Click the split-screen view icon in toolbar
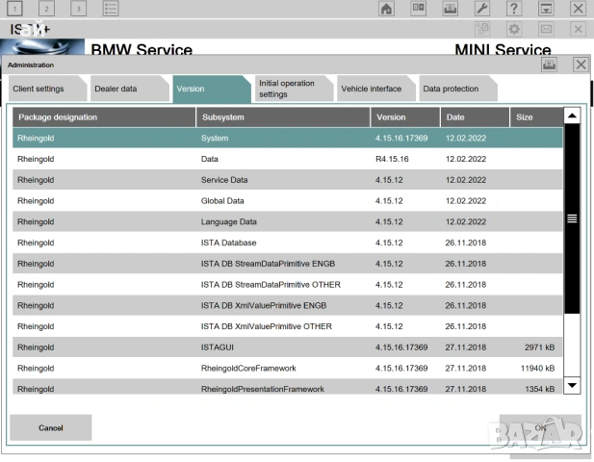Image resolution: width=594 pixels, height=462 pixels. (x=418, y=9)
